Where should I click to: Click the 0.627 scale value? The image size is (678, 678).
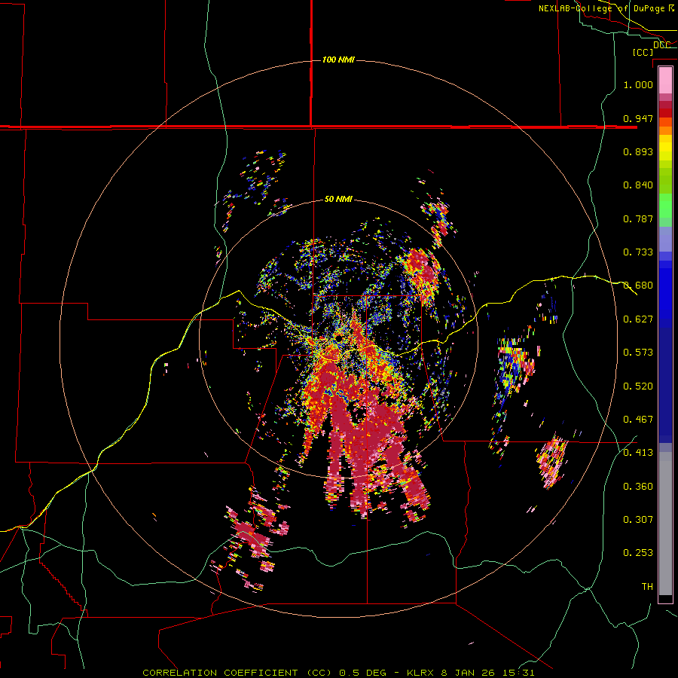pos(638,319)
